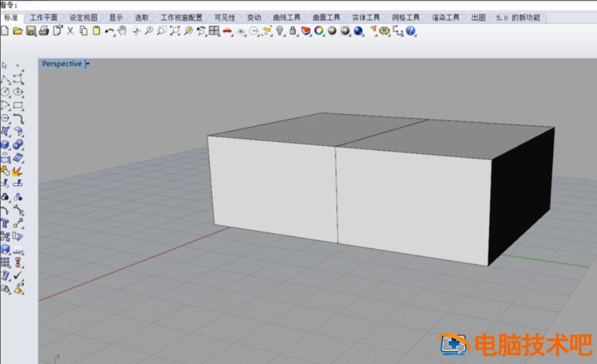Select the text object T tool

(x=5, y=223)
